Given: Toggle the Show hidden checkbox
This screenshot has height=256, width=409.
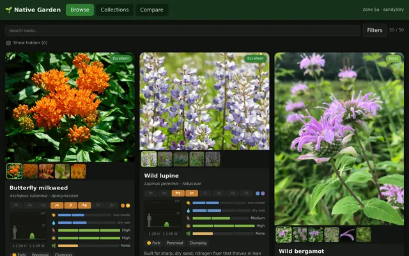Looking at the screenshot, I should (x=8, y=43).
